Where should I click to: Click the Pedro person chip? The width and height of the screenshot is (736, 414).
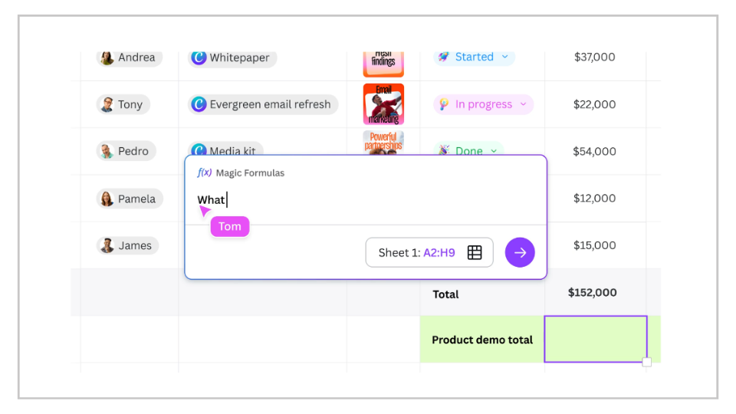coord(126,151)
